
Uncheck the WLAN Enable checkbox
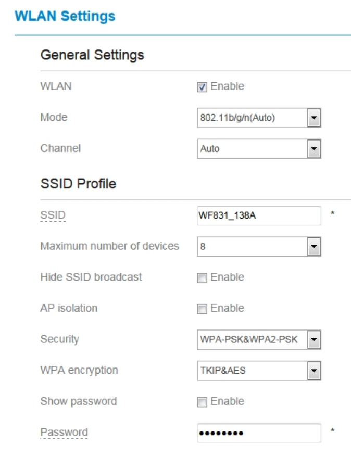[202, 87]
